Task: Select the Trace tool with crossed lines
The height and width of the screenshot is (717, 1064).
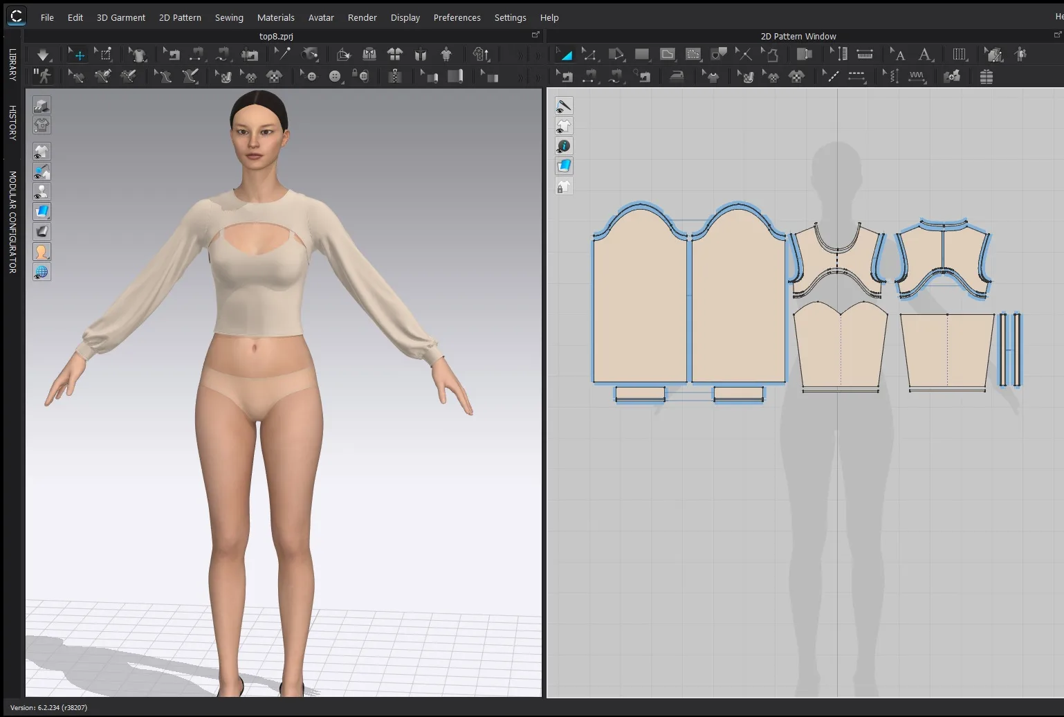Action: [744, 54]
